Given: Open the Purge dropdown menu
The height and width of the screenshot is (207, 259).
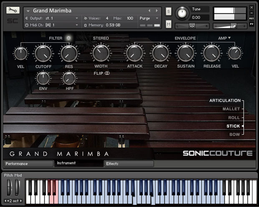Looking at the screenshot, I should point(149,18).
